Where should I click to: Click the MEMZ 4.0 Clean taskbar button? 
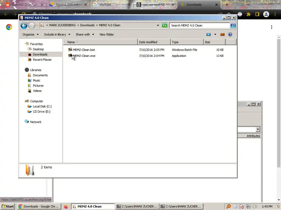click(93, 206)
